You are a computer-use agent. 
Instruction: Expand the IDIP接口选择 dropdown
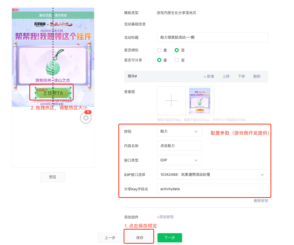(x=213, y=175)
